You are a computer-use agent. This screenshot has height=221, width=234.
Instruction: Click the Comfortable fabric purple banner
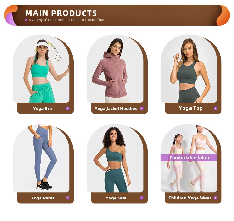tap(189, 158)
